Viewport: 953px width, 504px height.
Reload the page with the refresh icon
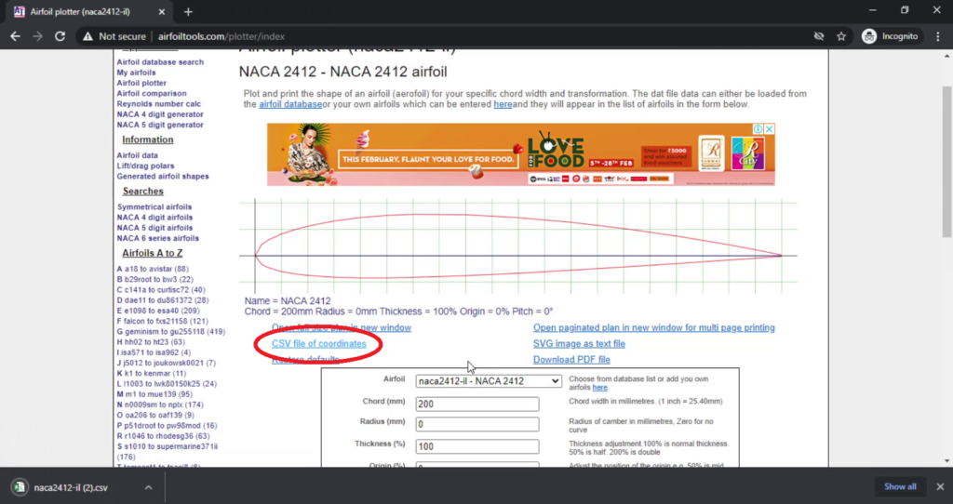click(x=60, y=36)
